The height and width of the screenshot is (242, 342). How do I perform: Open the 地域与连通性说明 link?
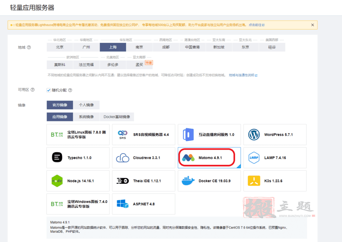[243, 75]
